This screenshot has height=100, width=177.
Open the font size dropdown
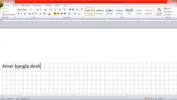click(x=35, y=10)
